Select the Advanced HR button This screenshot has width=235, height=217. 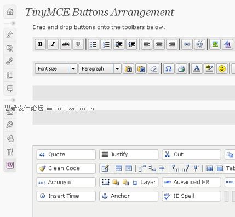191,182
